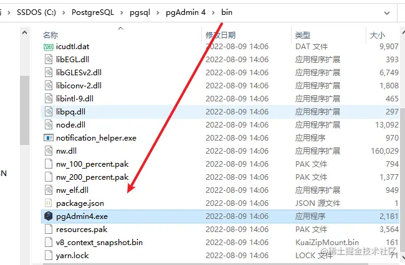405x265 pixels.
Task: Select the nw_elf.dll file name
Action: (72, 190)
